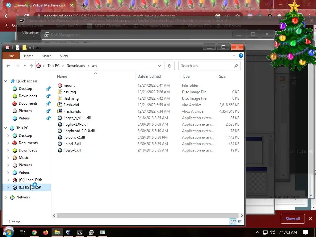Navigate to This PC in breadcrumb
Image resolution: width=316 pixels, height=237 pixels.
point(53,66)
